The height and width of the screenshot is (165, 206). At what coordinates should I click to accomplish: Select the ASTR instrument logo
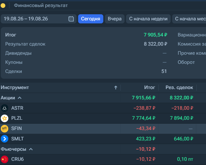point(5,108)
